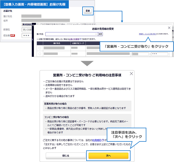Focus the 担当者 input field
Viewport: 174px width, 162px height.
27,36
